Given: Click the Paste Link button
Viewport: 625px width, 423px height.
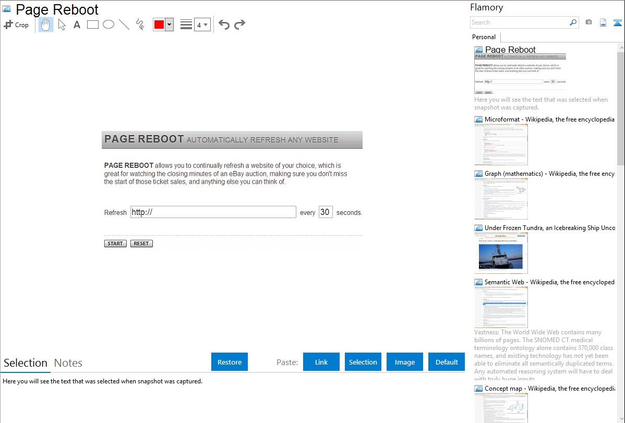Looking at the screenshot, I should click(321, 361).
